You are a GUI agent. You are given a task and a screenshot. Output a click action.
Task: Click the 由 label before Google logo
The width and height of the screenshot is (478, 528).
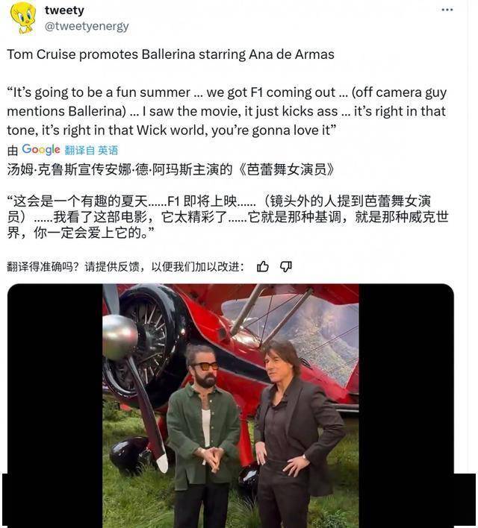(13, 151)
